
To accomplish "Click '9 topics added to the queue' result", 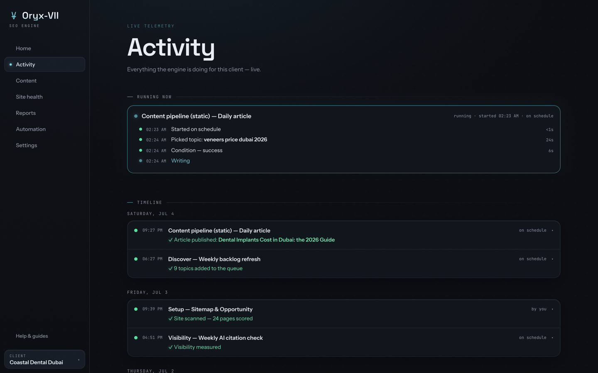I will point(208,269).
